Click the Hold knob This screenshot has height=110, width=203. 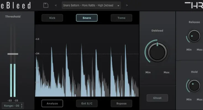tap(194, 86)
